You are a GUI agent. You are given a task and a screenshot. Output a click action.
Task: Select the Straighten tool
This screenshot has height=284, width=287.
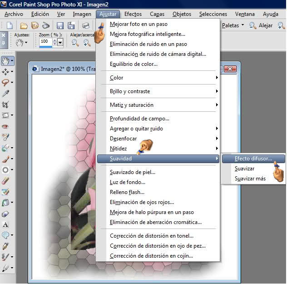pyautogui.click(x=5, y=115)
